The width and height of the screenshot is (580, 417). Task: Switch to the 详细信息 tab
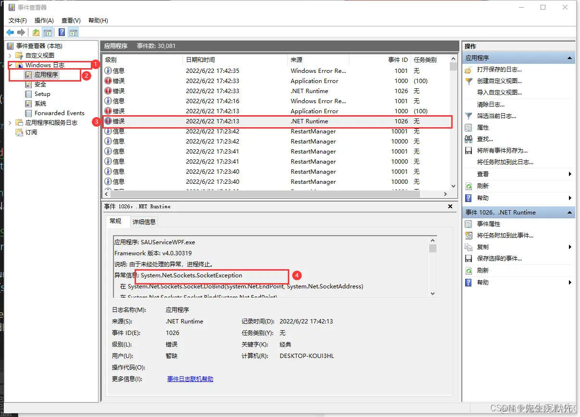pyautogui.click(x=144, y=222)
